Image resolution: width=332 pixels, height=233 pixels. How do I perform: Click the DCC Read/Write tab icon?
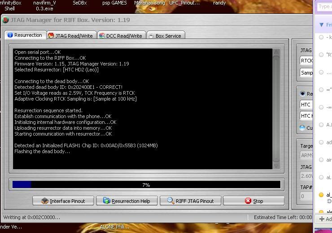[x=102, y=35]
